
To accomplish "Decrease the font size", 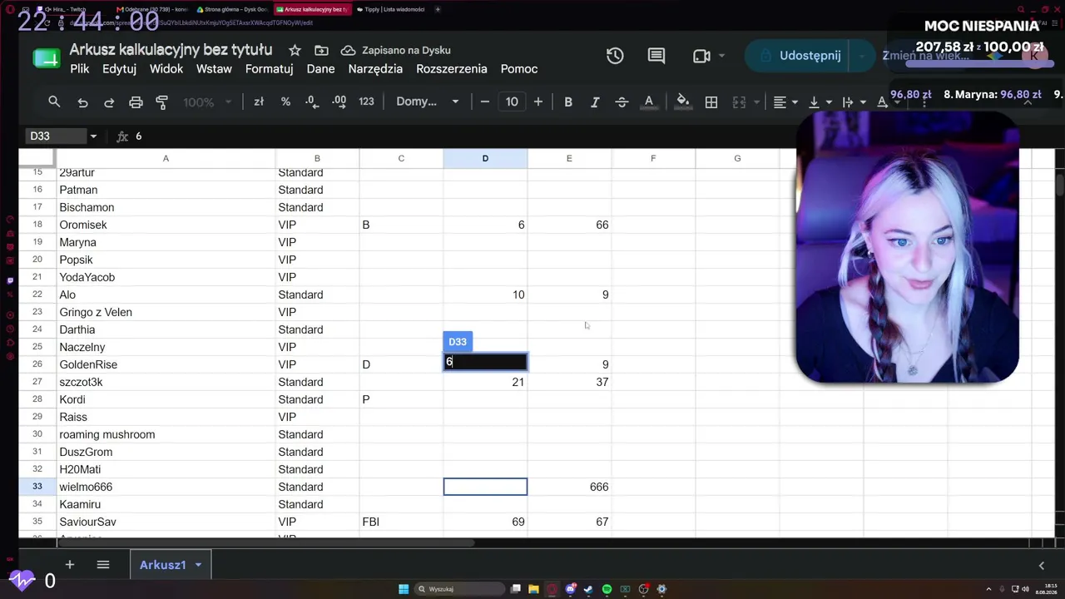I will 485,101.
